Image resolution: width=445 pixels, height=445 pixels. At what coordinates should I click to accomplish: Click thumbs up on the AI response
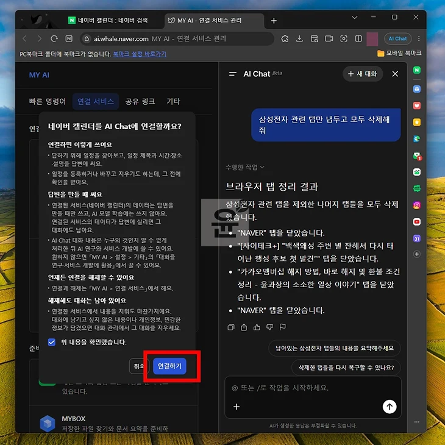click(x=257, y=327)
